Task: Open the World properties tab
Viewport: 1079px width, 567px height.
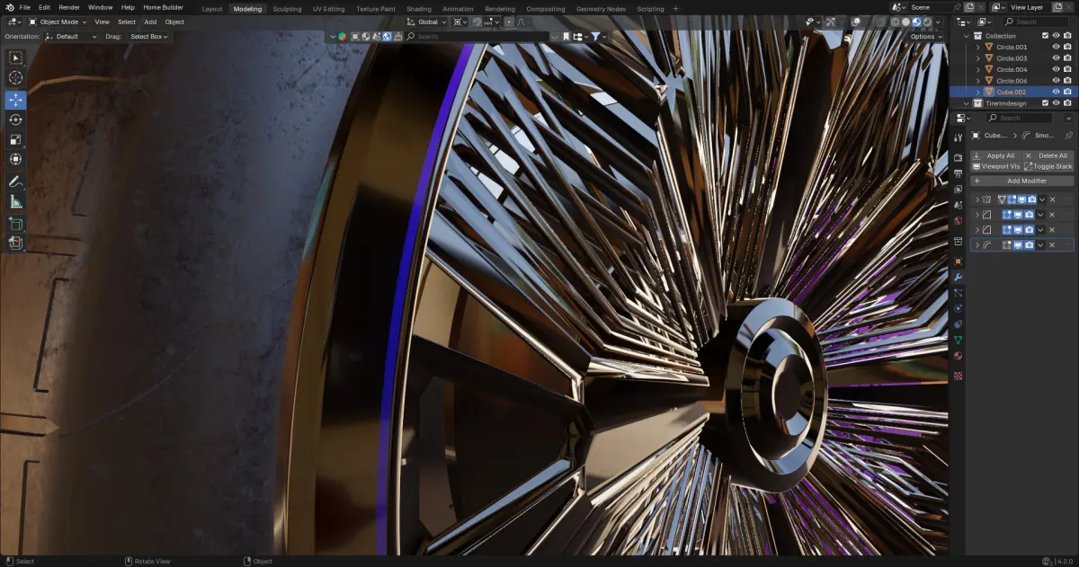Action: (958, 219)
